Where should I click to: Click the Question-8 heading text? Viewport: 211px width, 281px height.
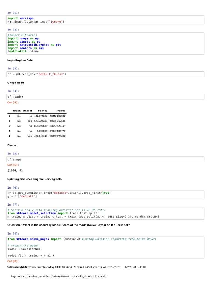tap(68, 225)
